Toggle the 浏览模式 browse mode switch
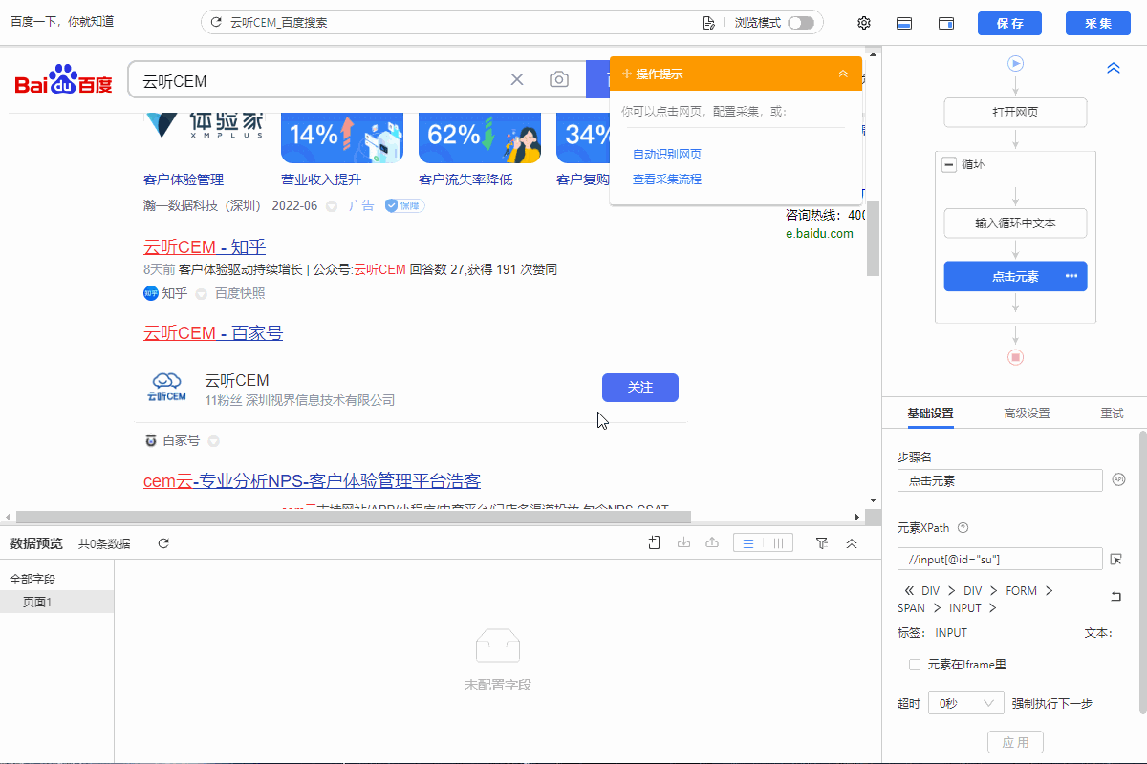Image resolution: width=1147 pixels, height=764 pixels. 801,23
